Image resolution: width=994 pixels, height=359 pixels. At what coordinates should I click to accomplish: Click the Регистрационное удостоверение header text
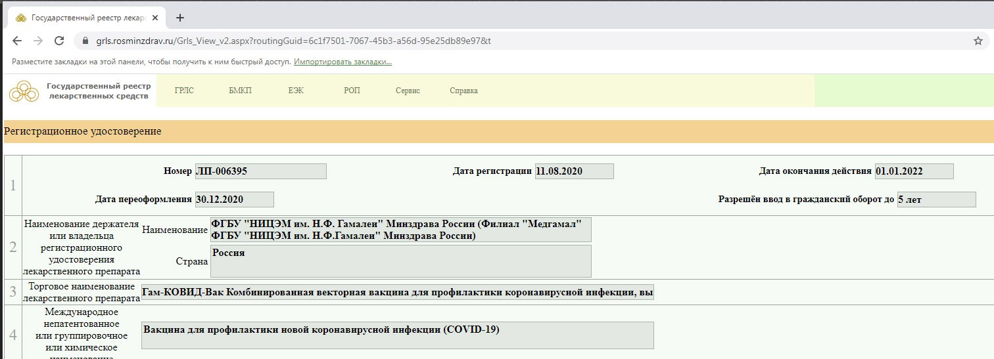[83, 131]
